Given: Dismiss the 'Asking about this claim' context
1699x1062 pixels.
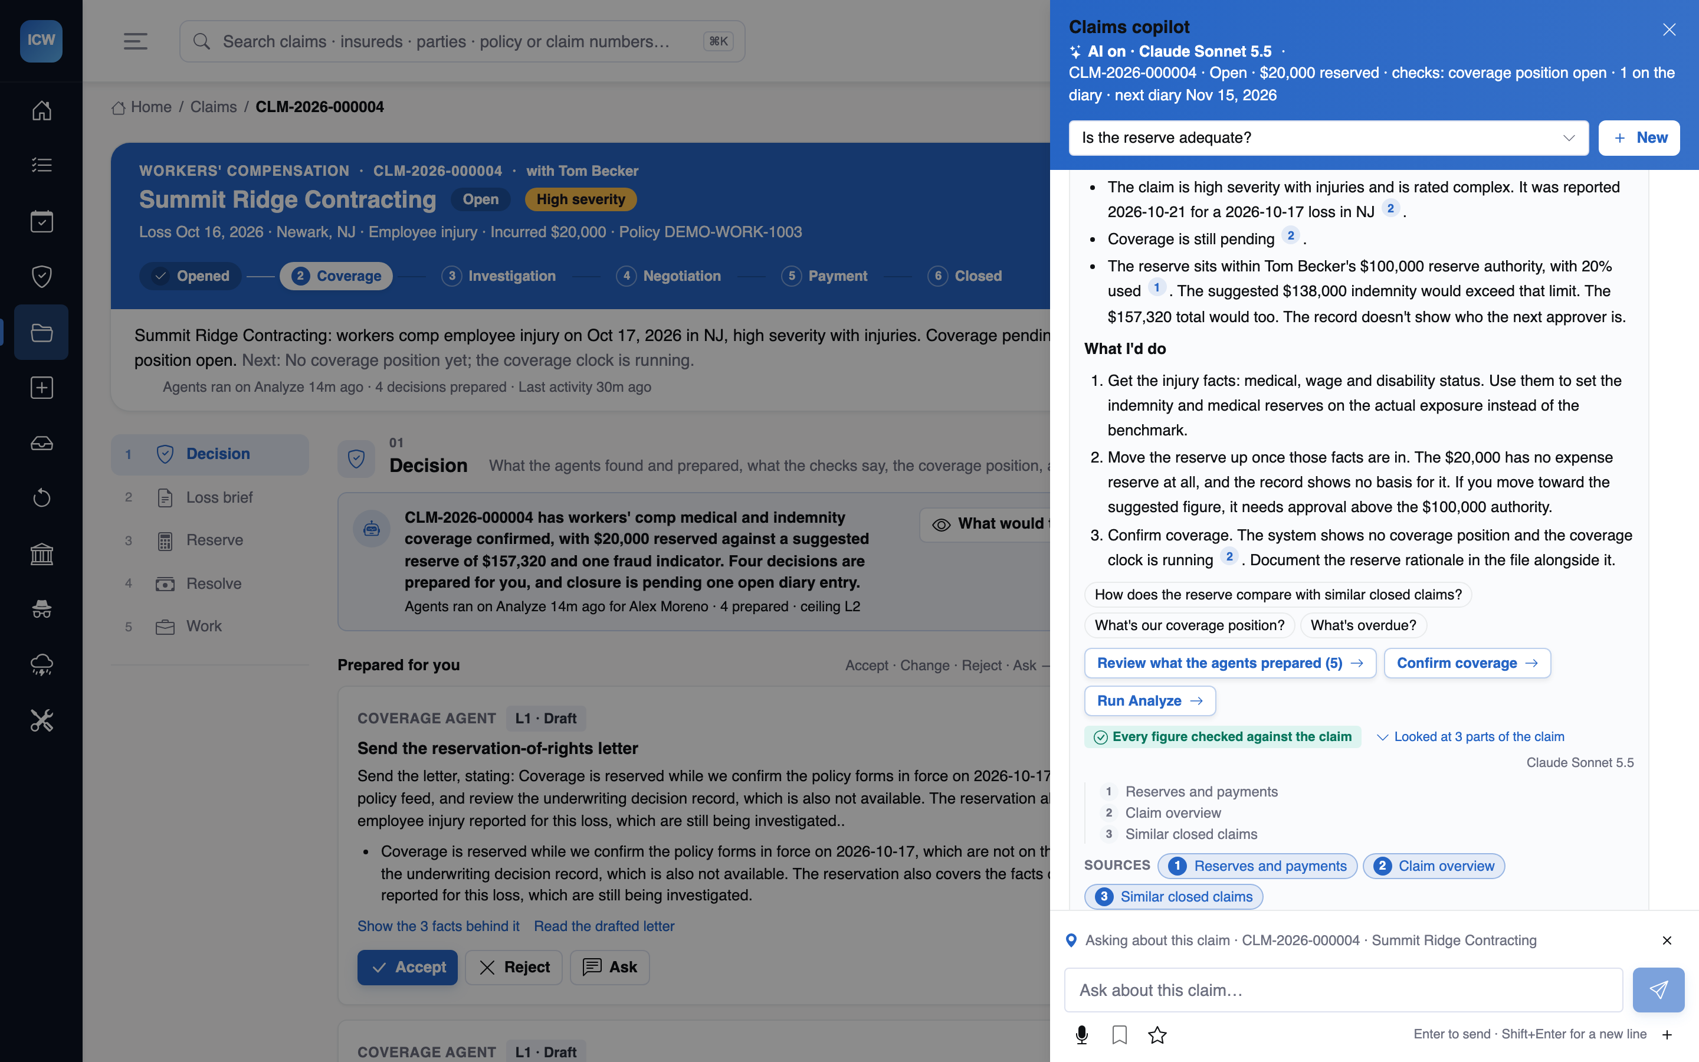Looking at the screenshot, I should pyautogui.click(x=1667, y=940).
